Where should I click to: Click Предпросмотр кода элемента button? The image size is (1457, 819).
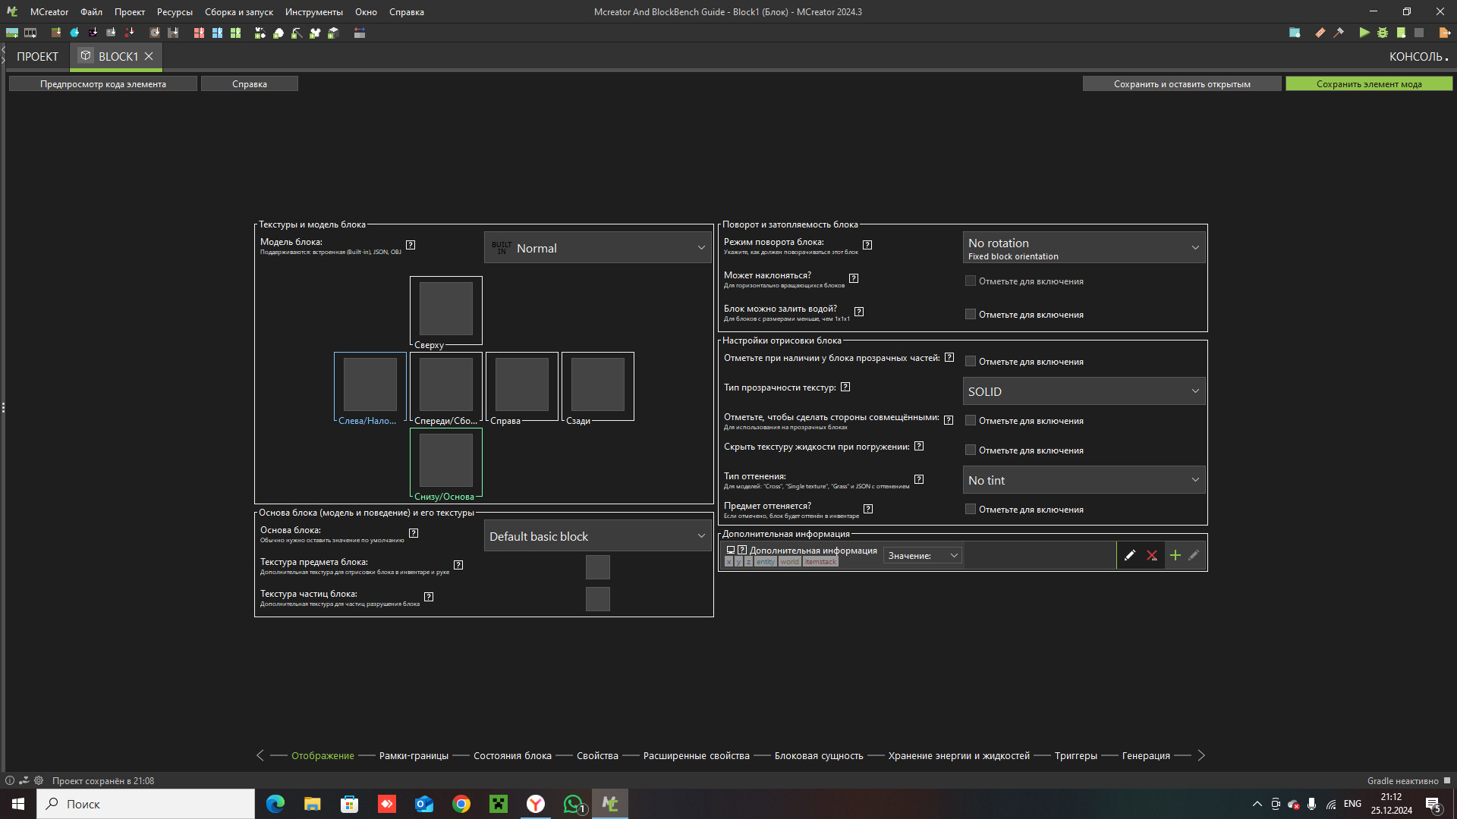[x=103, y=84]
